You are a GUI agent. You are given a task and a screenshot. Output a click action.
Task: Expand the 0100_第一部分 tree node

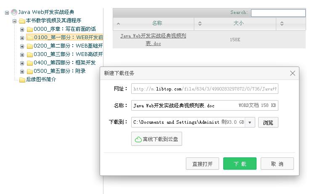tap(22, 37)
